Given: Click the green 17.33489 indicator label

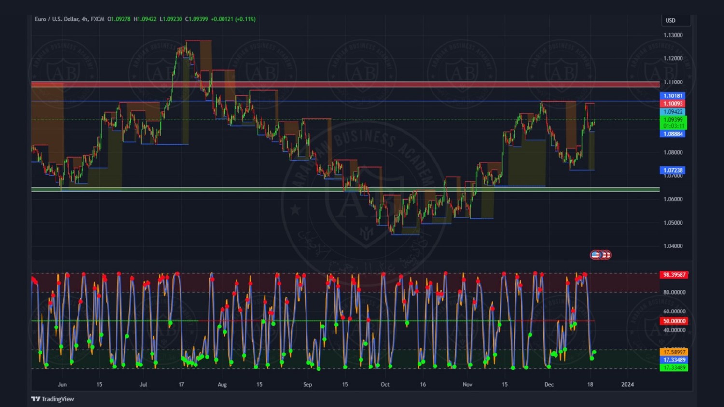Looking at the screenshot, I should (674, 367).
